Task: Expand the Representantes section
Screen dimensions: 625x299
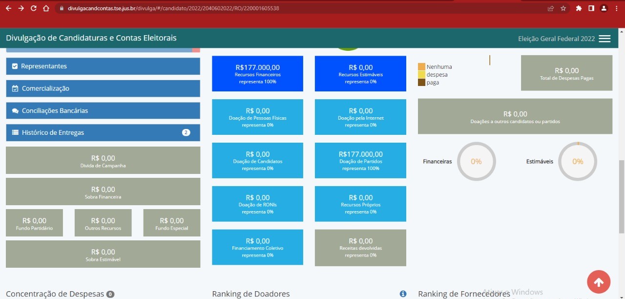Action: click(103, 66)
